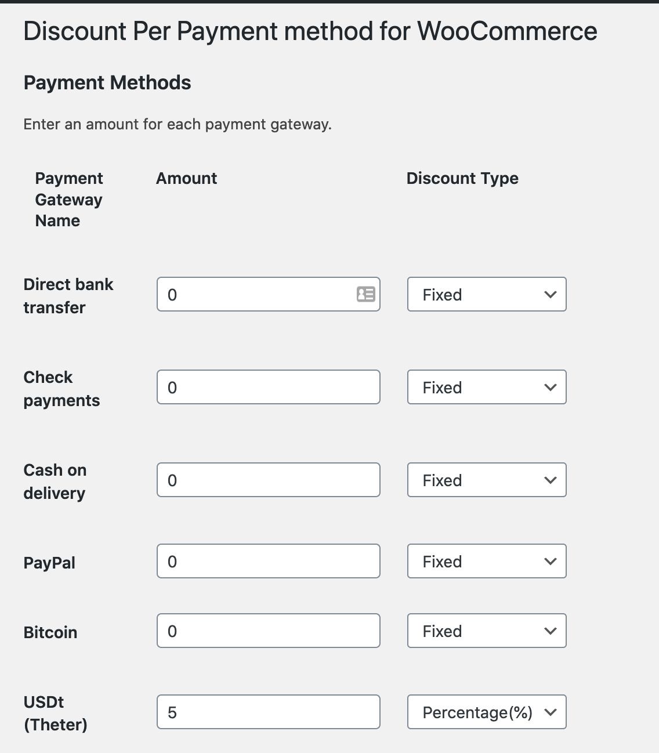Select the Cash on delivery amount field

point(268,480)
